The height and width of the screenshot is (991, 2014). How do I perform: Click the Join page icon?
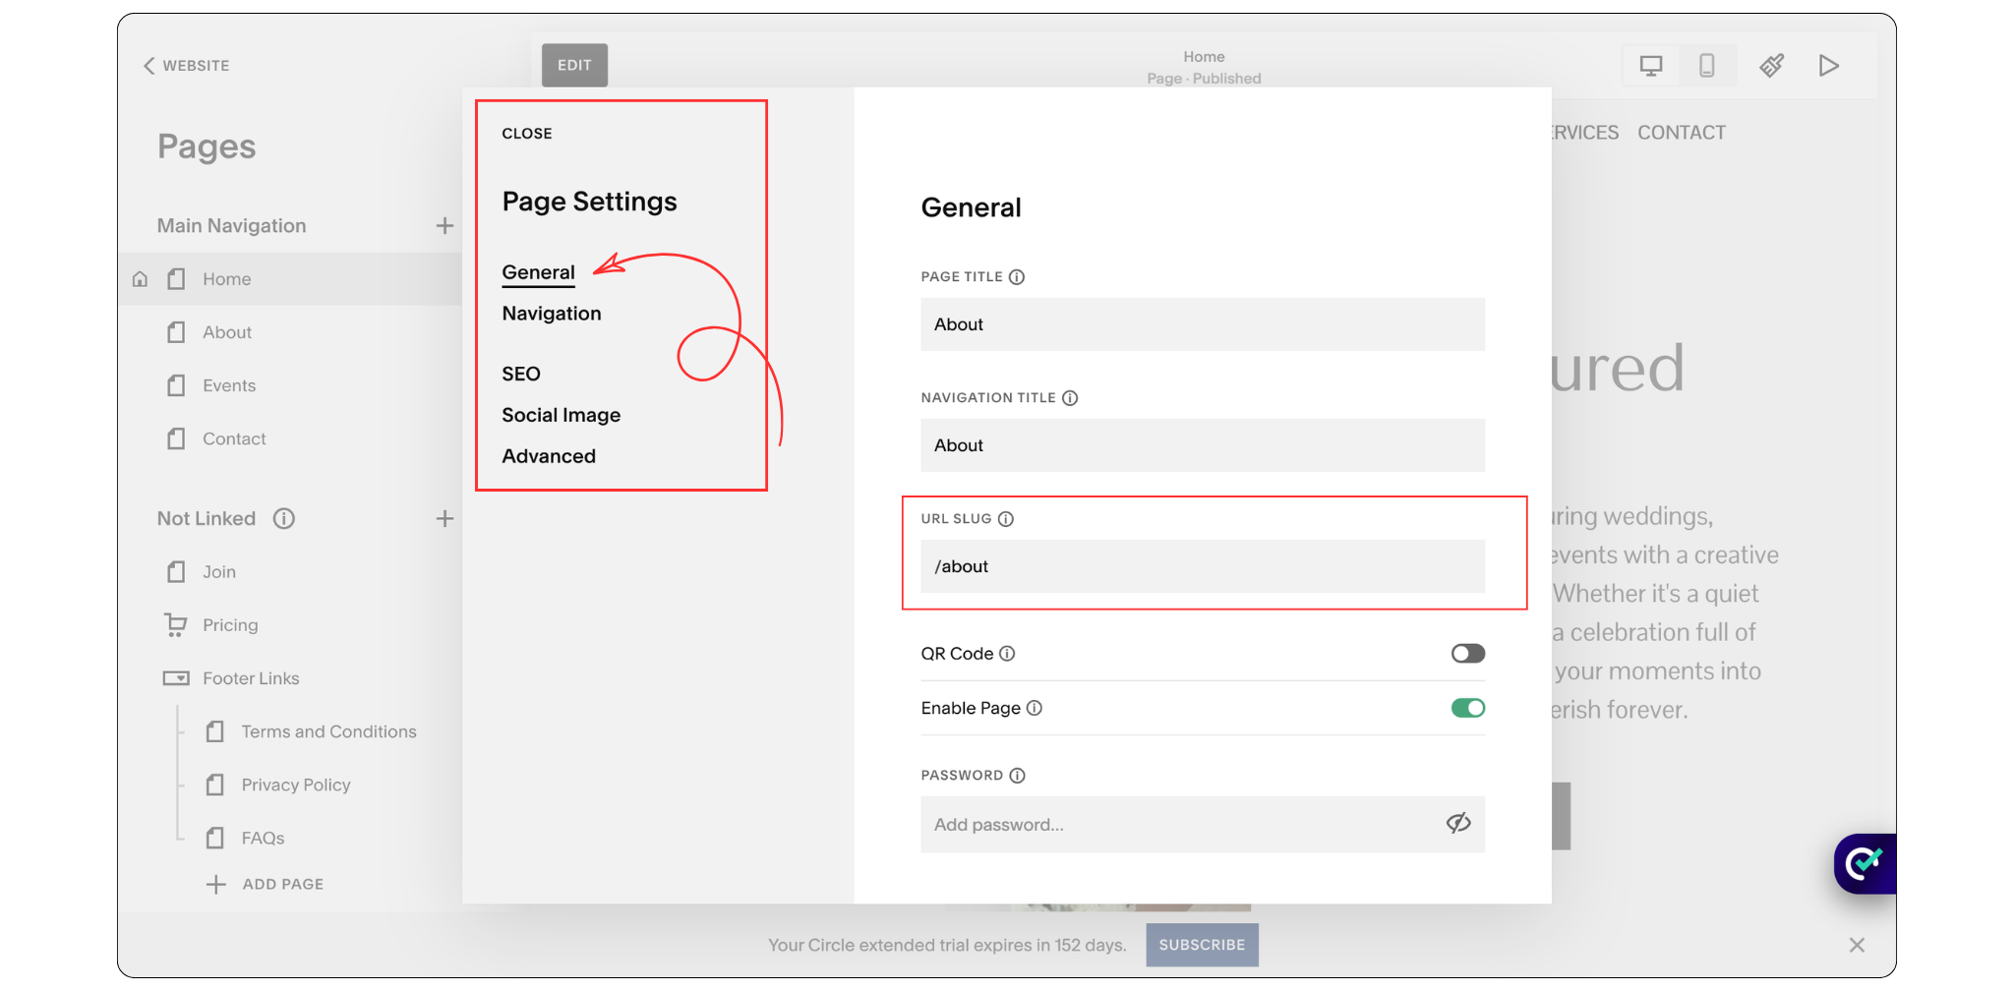point(176,572)
